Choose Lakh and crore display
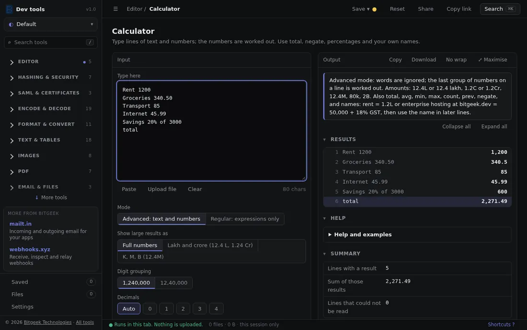 [x=210, y=245]
